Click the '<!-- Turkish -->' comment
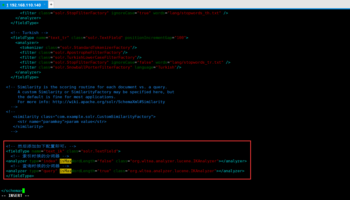 tap(29, 33)
